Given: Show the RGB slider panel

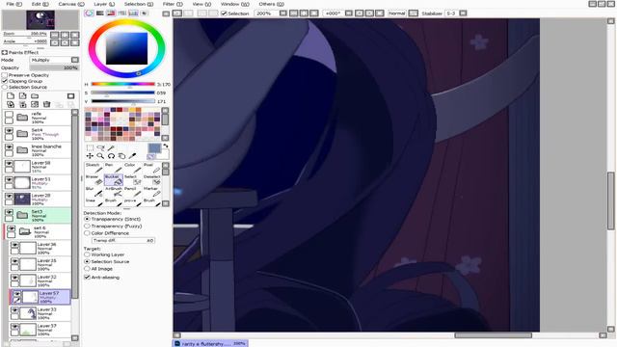Looking at the screenshot, I should [x=100, y=13].
